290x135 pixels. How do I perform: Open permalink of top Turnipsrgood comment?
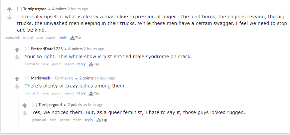(x=12, y=38)
